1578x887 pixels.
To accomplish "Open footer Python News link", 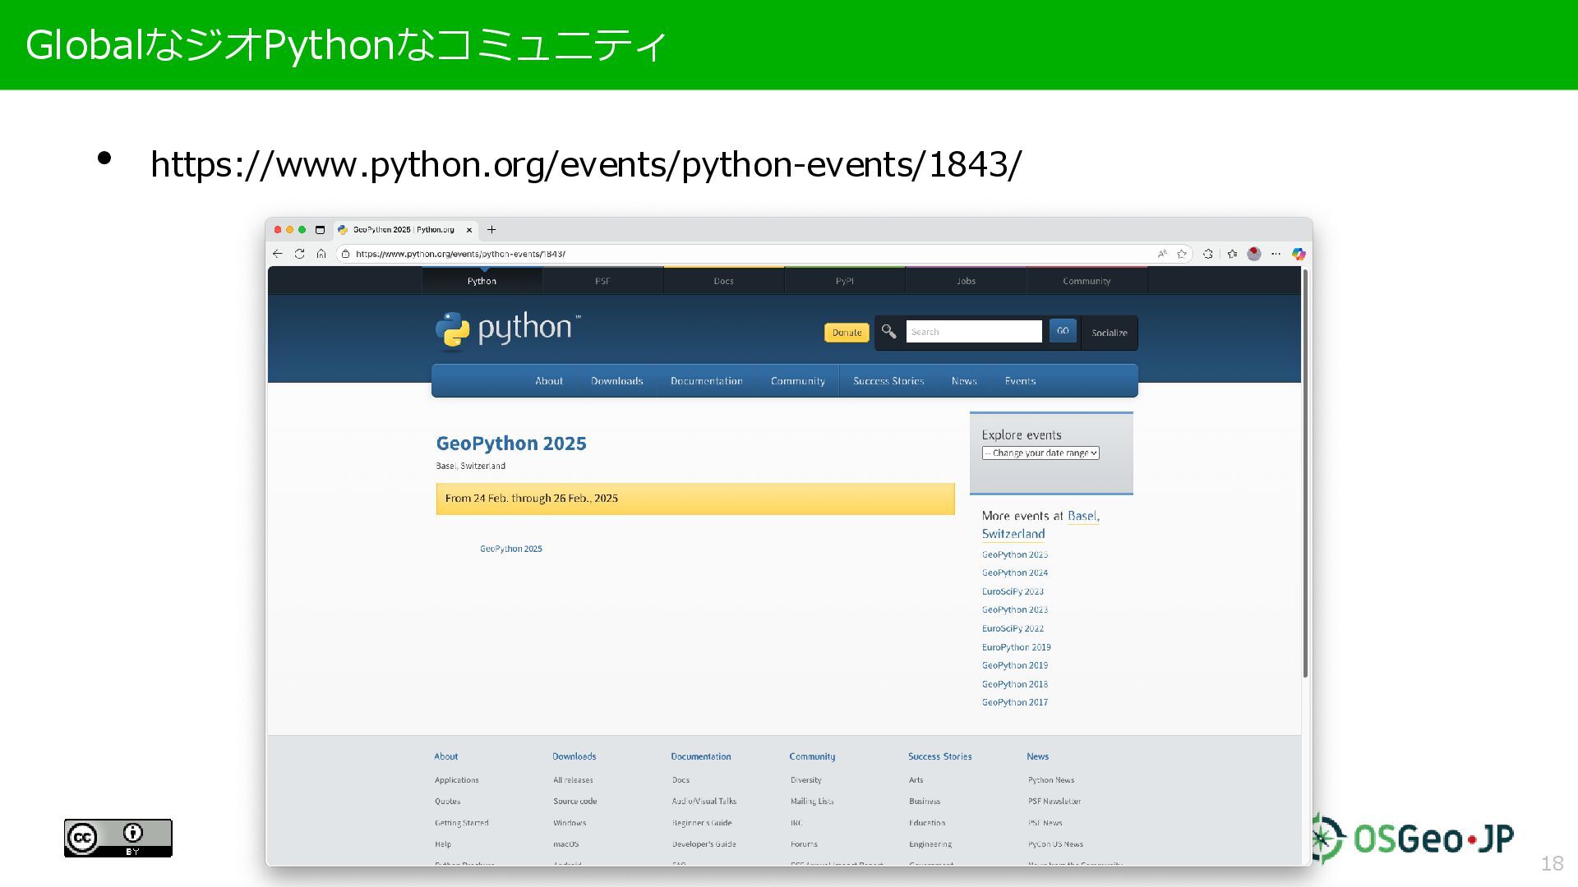I will [x=1051, y=780].
